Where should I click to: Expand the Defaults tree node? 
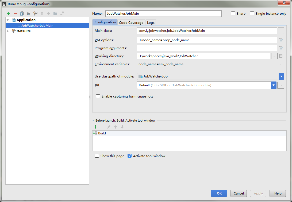pyautogui.click(x=8, y=31)
